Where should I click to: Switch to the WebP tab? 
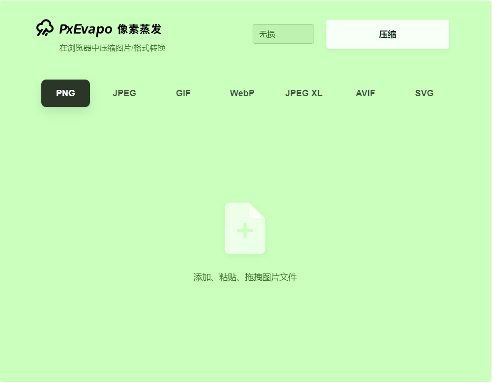coord(242,93)
